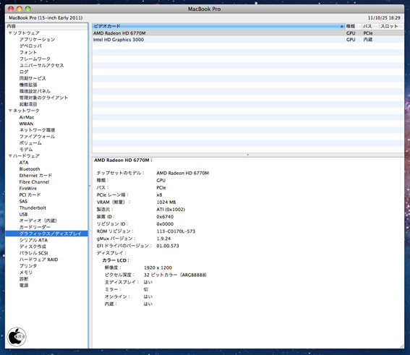The image size is (410, 355).
Task: Click the resolution value 1920 x 1200
Action: (158, 268)
